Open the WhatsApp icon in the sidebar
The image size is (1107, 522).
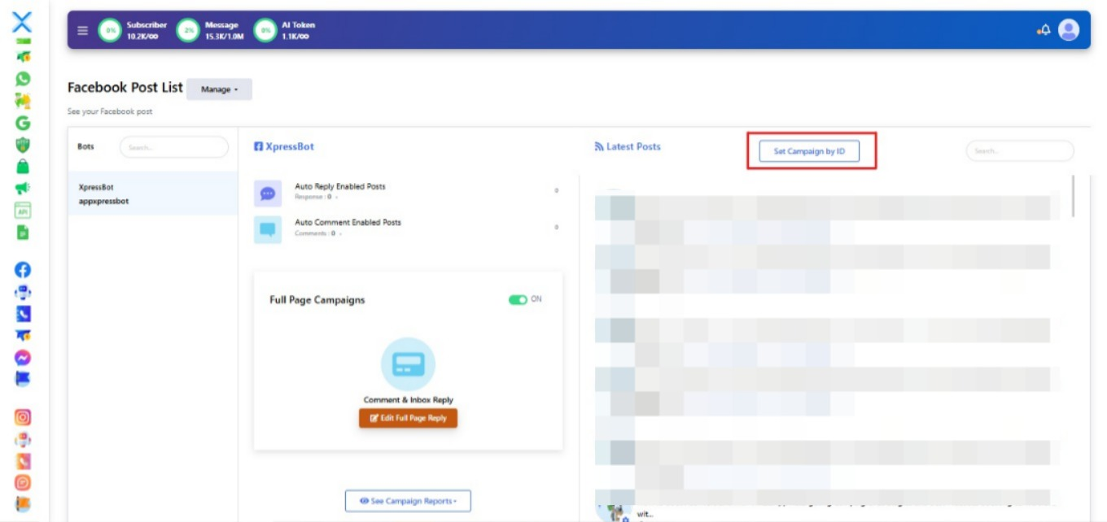23,79
